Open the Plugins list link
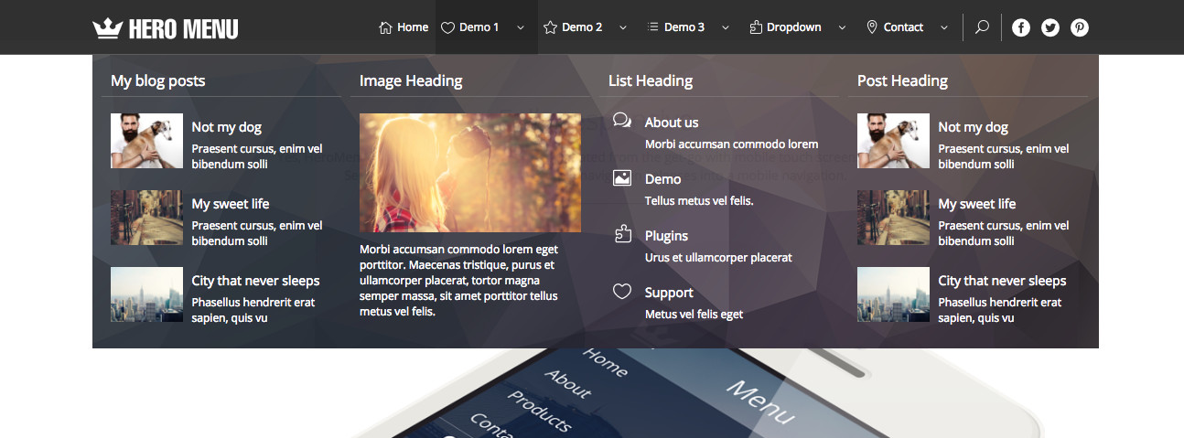The width and height of the screenshot is (1184, 438). (x=666, y=236)
